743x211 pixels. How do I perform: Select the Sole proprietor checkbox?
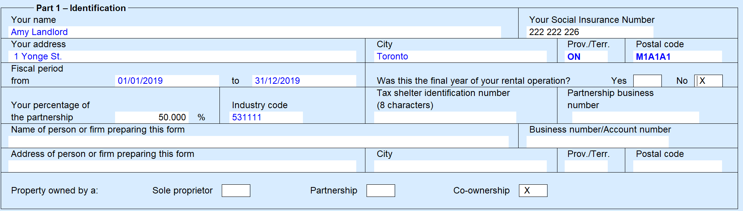point(236,190)
